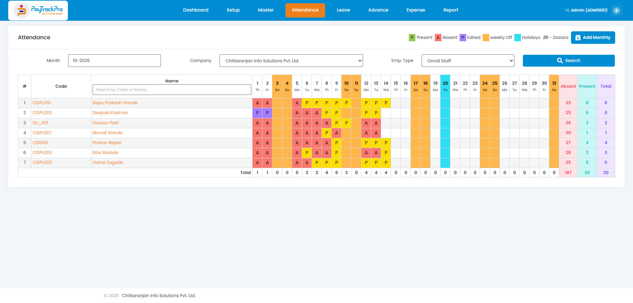The image size is (633, 303).
Task: Open employee code Dc_001
Action: pos(41,123)
